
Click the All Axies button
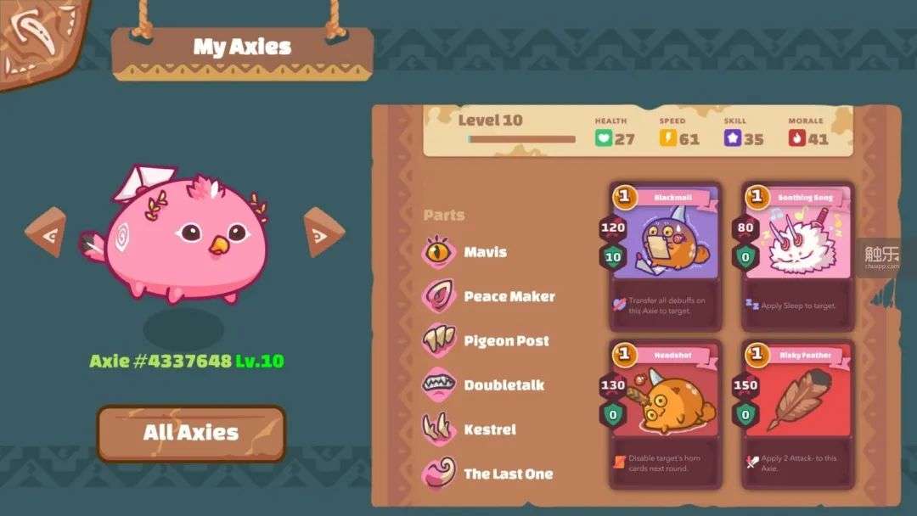coord(191,433)
